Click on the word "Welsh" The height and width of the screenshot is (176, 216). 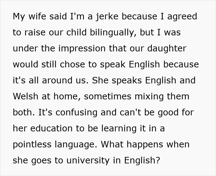(26, 96)
